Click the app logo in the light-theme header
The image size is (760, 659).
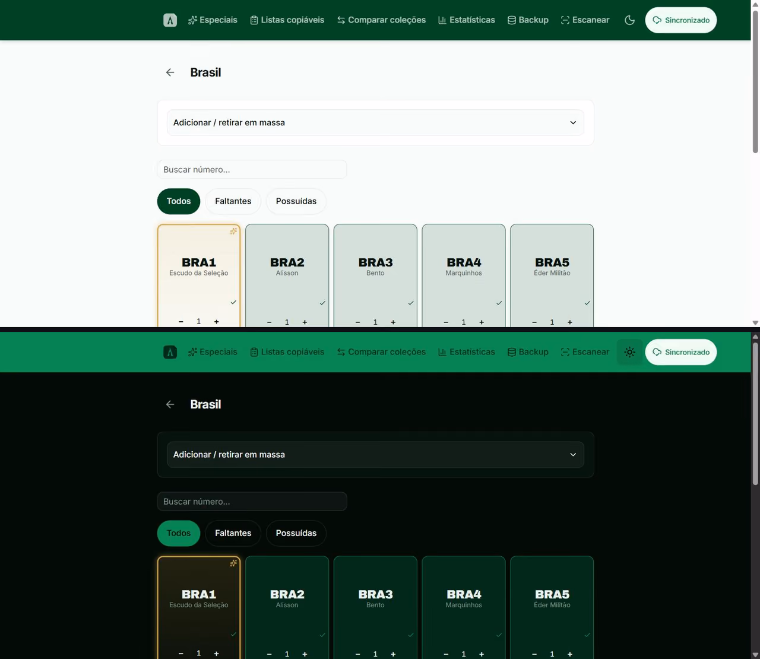[170, 20]
